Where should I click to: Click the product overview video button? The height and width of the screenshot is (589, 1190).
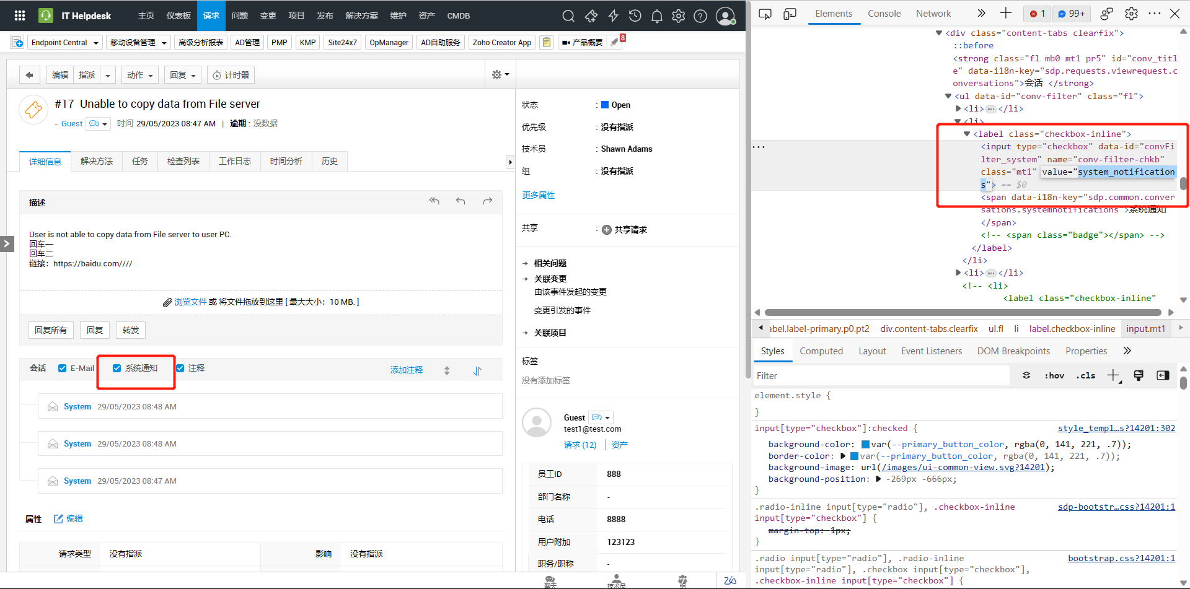tap(582, 42)
